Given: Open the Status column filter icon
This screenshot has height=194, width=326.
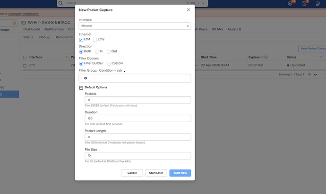Looking at the screenshot, I should [x=321, y=57].
